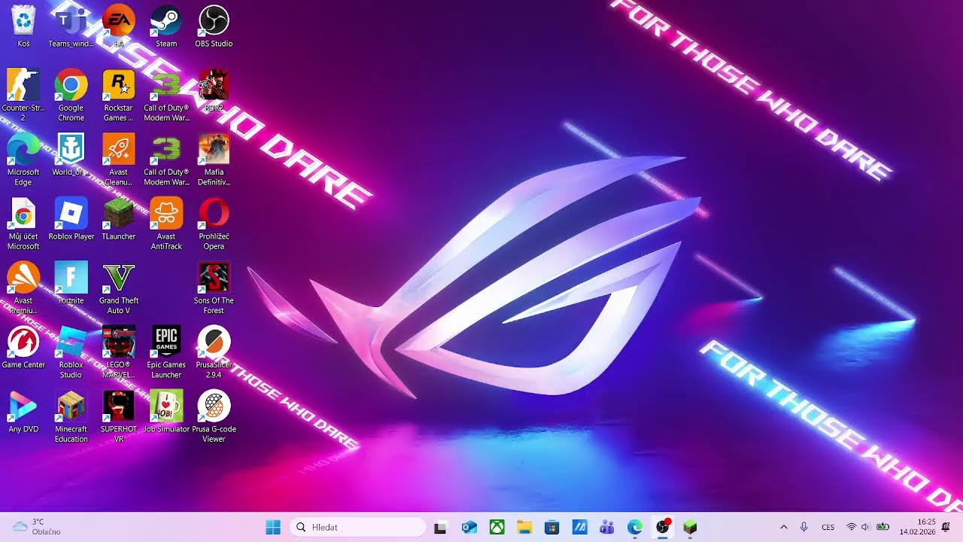Launch the Game Center desktop shortcut

pyautogui.click(x=23, y=348)
